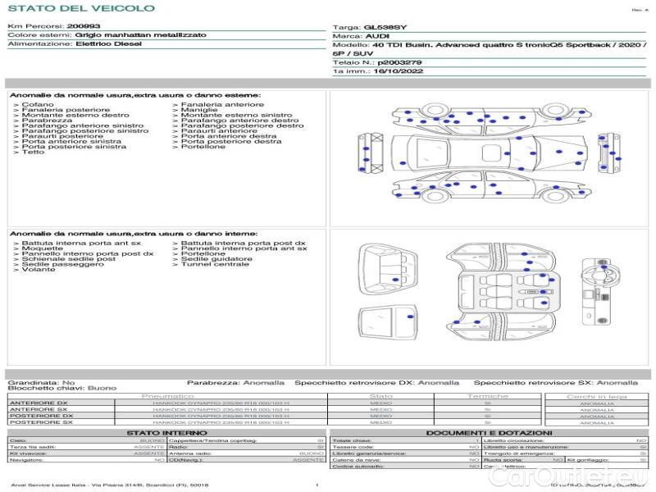656x492 pixels.
Task: Select the Volante interior anomaly entry
Action: tap(38, 270)
